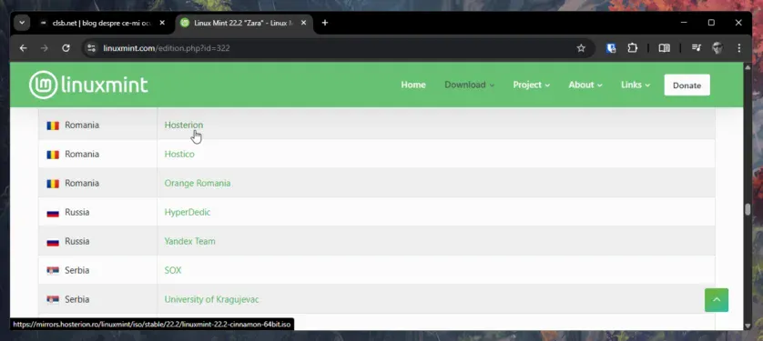Screen dimensions: 763x341
Task: Expand the About menu
Action: tap(585, 85)
